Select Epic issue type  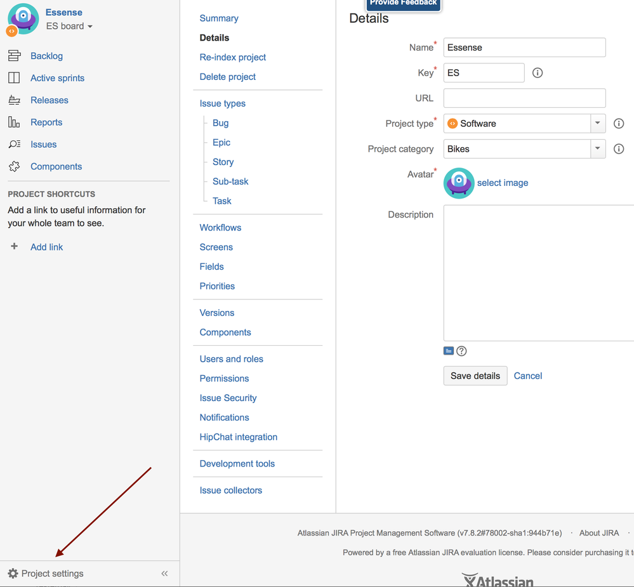tap(221, 142)
